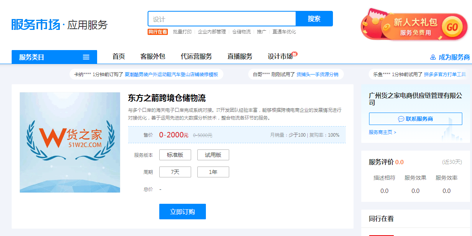Image resolution: width=472 pixels, height=236 pixels.
Task: Open the 成为服务商 link
Action: [454, 57]
